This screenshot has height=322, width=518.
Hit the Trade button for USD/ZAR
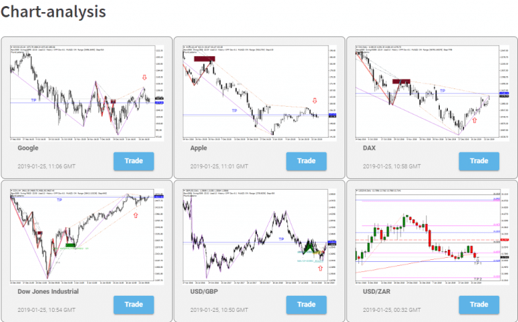[x=479, y=304]
